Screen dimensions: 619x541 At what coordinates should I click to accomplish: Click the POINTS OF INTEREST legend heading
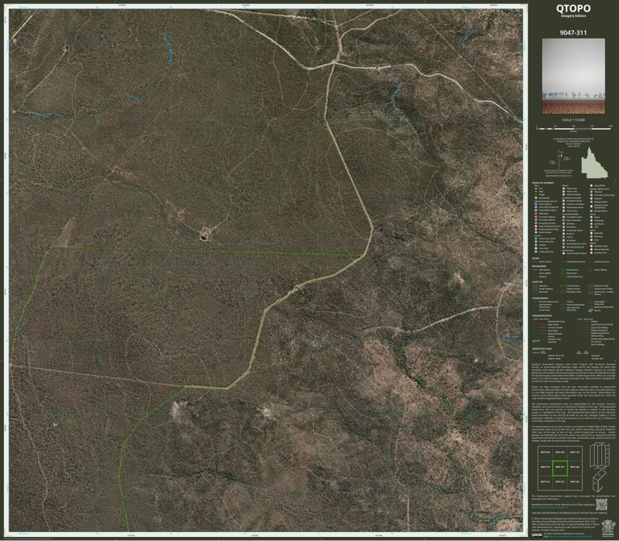point(542,183)
